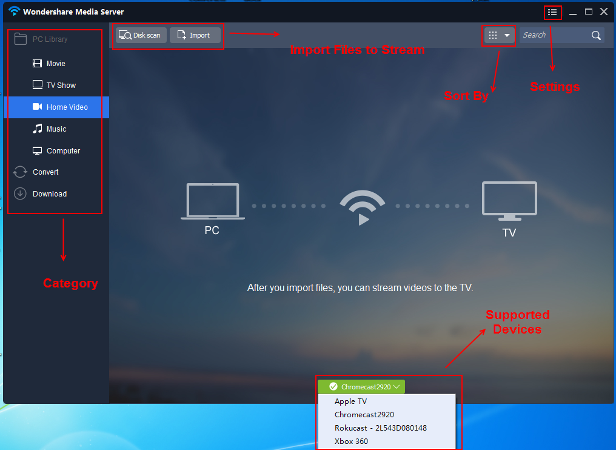Expand the Chromecast2920 device dropdown
The image size is (616, 450).
click(x=361, y=387)
